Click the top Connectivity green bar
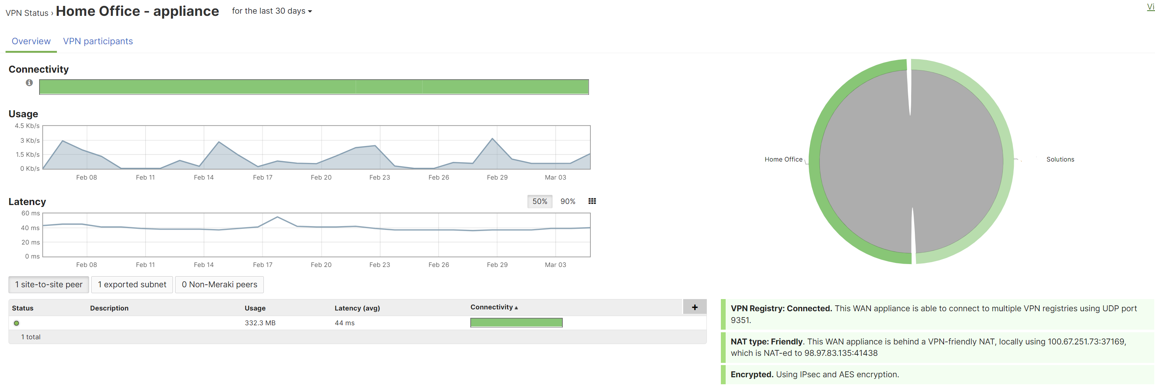 click(x=314, y=87)
